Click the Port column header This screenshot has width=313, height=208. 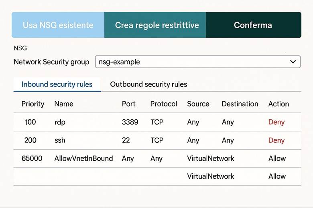[x=128, y=104]
